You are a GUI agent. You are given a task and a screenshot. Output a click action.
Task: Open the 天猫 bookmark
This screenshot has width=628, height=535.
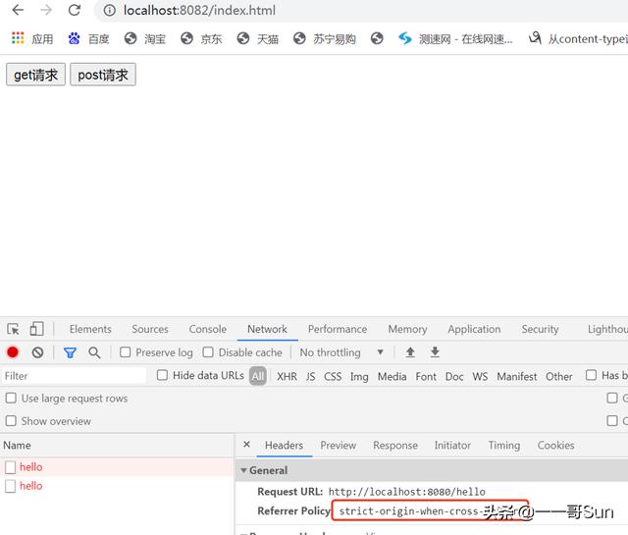click(x=257, y=39)
